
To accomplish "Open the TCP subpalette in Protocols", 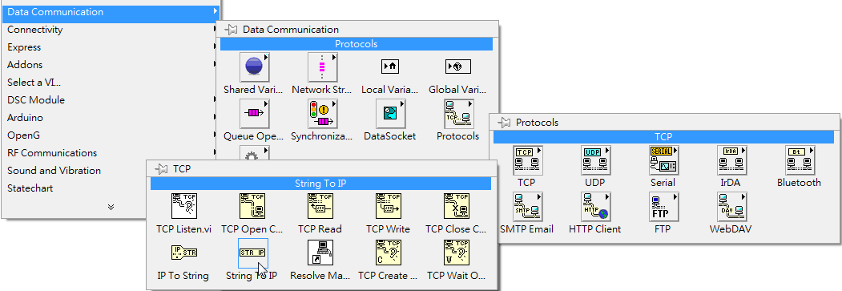I will point(527,160).
